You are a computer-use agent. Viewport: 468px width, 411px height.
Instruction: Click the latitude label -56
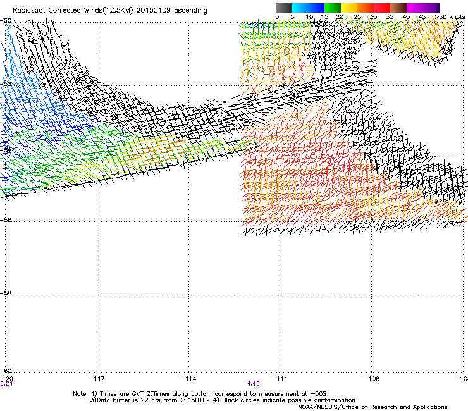pos(6,219)
